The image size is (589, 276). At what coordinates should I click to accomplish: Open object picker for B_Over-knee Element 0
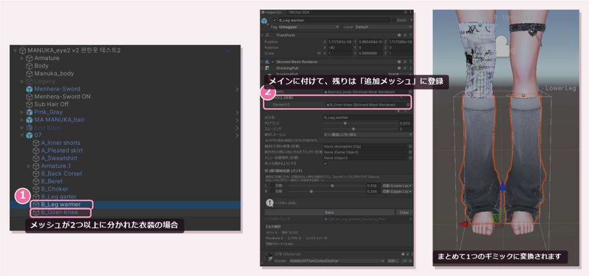coord(409,104)
